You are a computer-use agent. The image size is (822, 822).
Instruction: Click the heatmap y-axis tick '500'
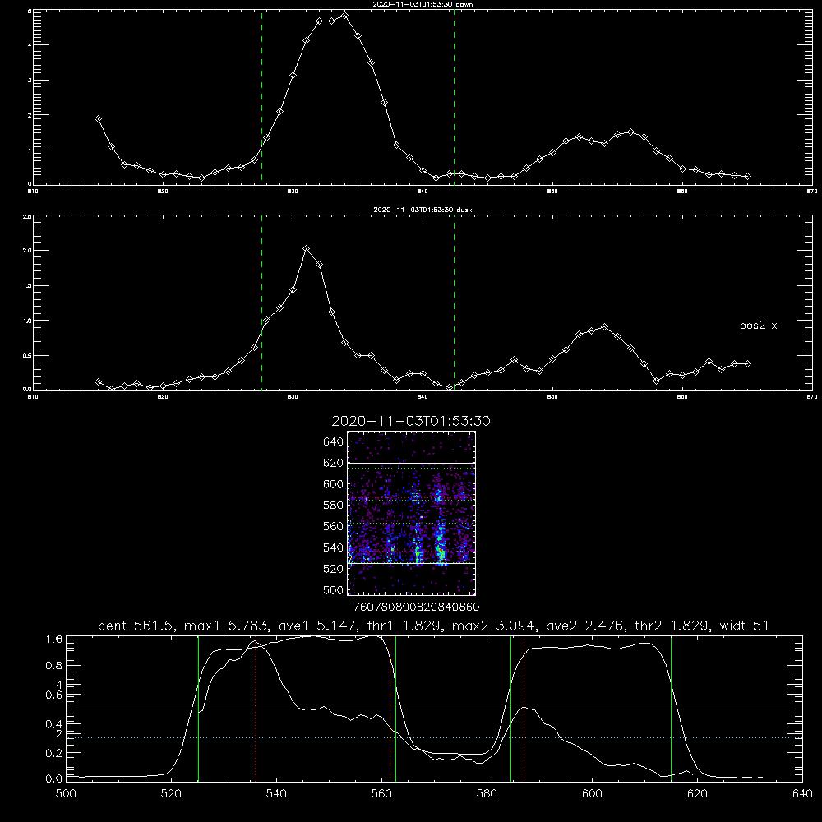click(x=334, y=589)
